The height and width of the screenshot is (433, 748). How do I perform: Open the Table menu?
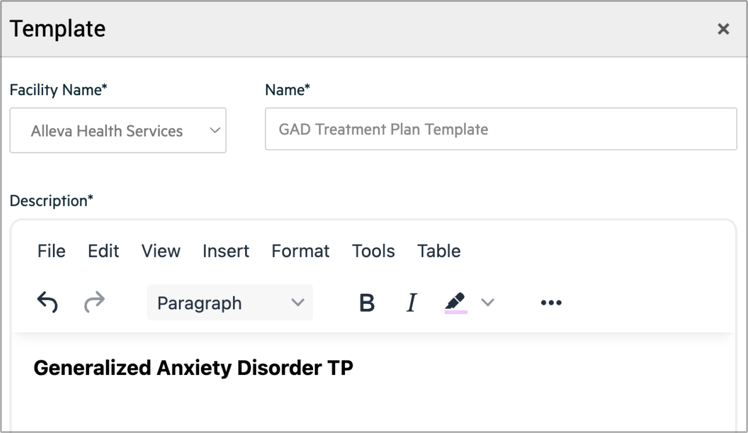(x=439, y=251)
